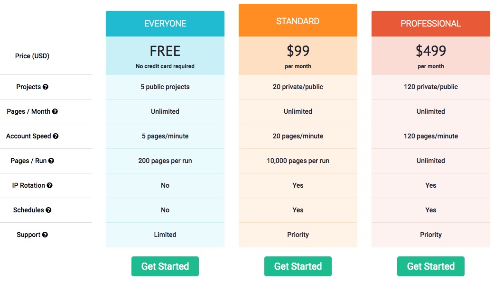Click the 5 public projects cell

[x=165, y=87]
